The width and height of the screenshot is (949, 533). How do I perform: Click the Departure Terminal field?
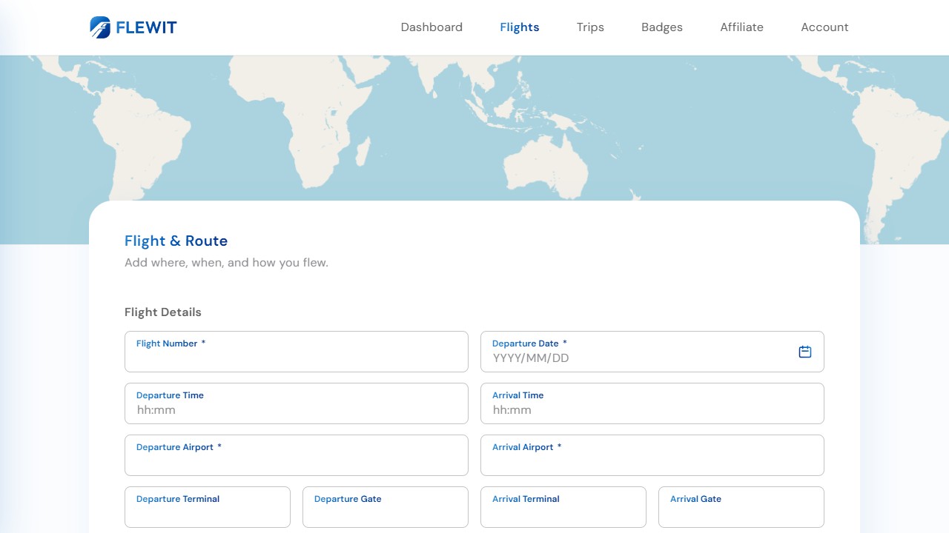click(208, 507)
